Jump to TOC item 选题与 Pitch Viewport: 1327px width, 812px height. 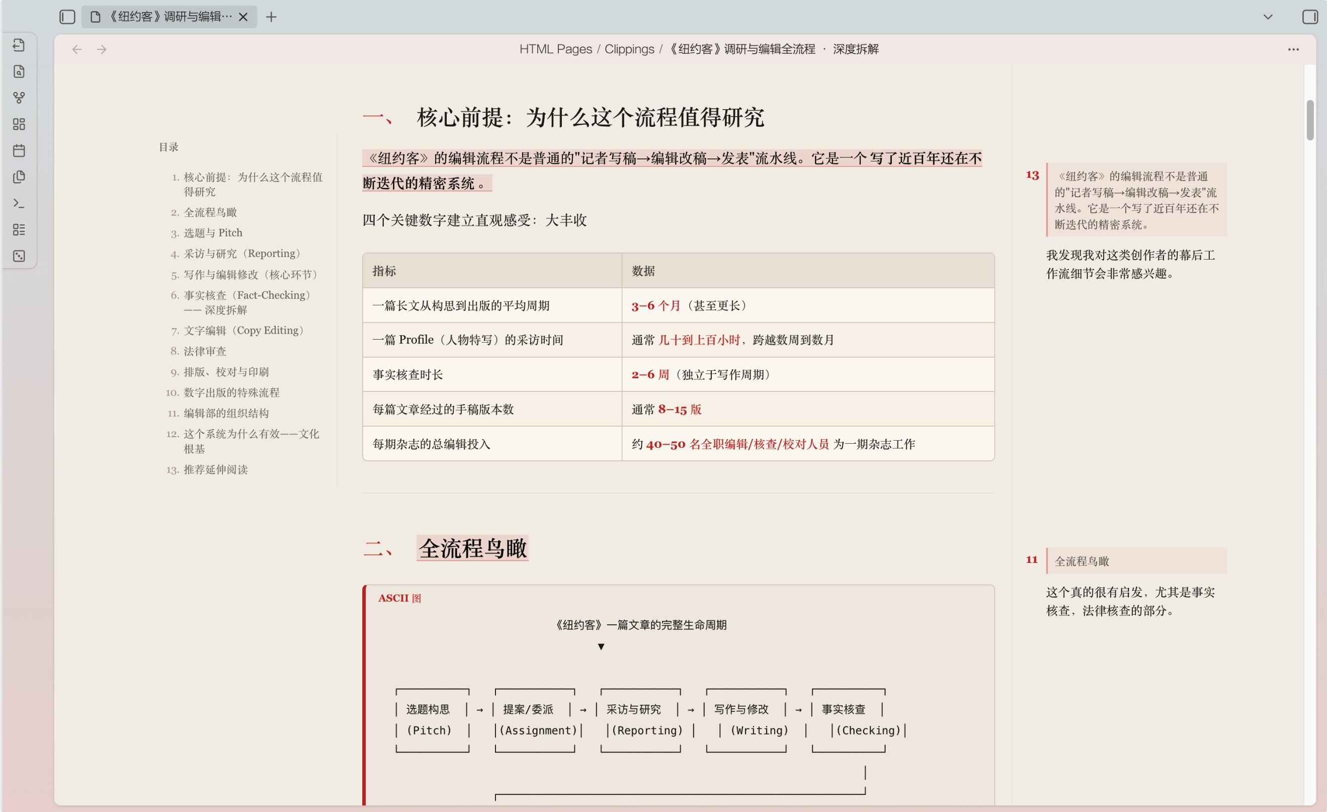pyautogui.click(x=213, y=232)
